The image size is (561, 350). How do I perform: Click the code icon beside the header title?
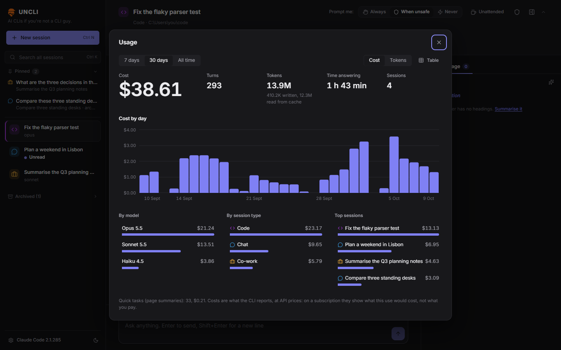point(123,12)
